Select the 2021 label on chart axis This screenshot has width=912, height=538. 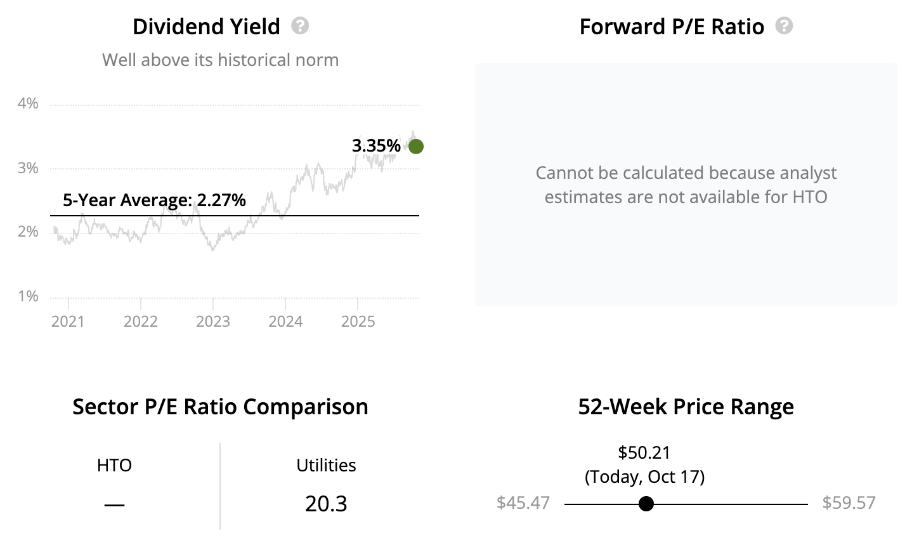68,322
